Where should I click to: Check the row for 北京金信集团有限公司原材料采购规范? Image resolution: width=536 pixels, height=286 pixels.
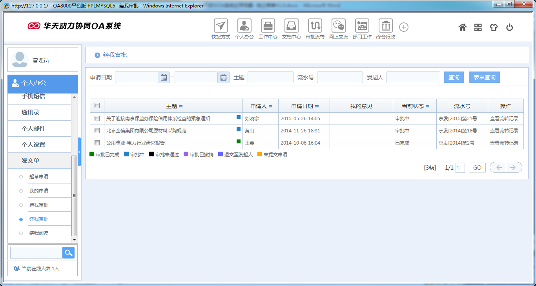click(97, 130)
